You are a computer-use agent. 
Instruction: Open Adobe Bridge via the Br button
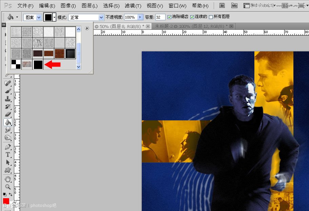pos(222,5)
